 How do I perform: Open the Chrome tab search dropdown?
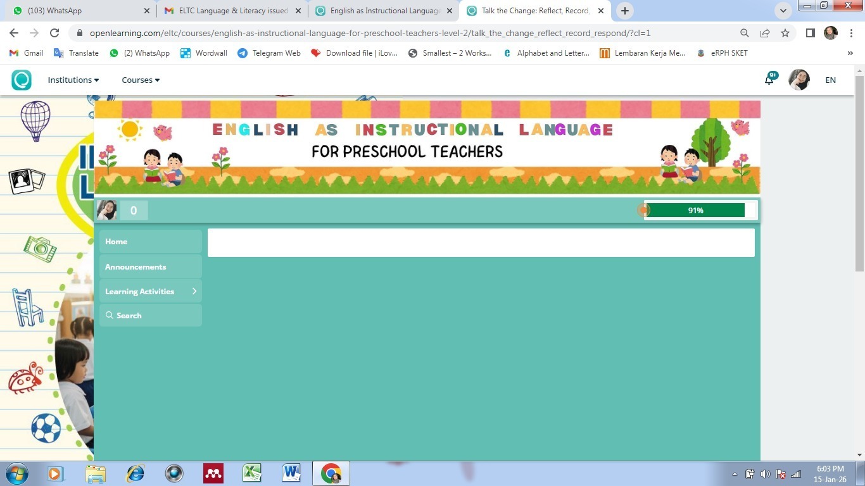(x=783, y=11)
